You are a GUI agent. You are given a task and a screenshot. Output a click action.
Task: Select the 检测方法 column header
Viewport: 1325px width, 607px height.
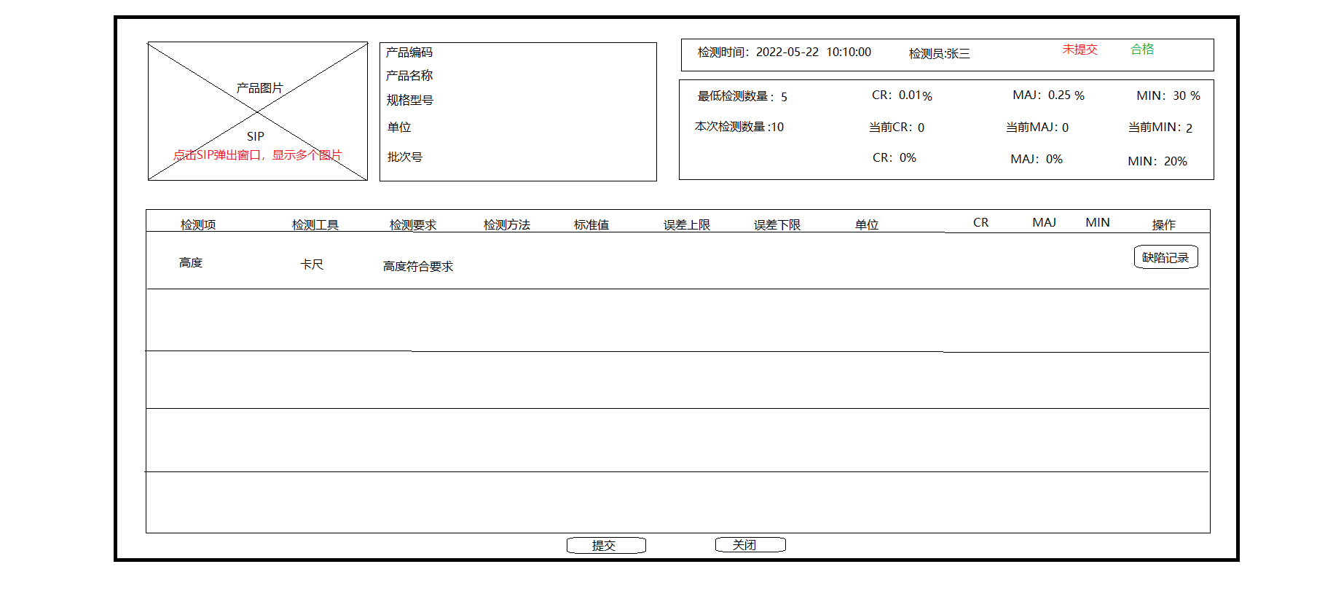pos(506,224)
